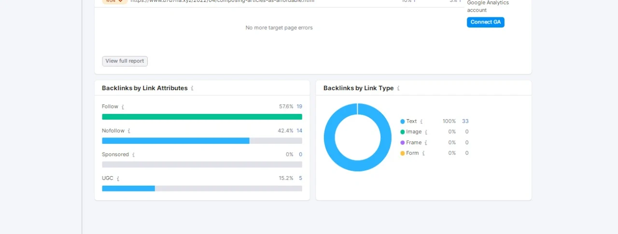Info icon next to Frame legend

[426, 143]
